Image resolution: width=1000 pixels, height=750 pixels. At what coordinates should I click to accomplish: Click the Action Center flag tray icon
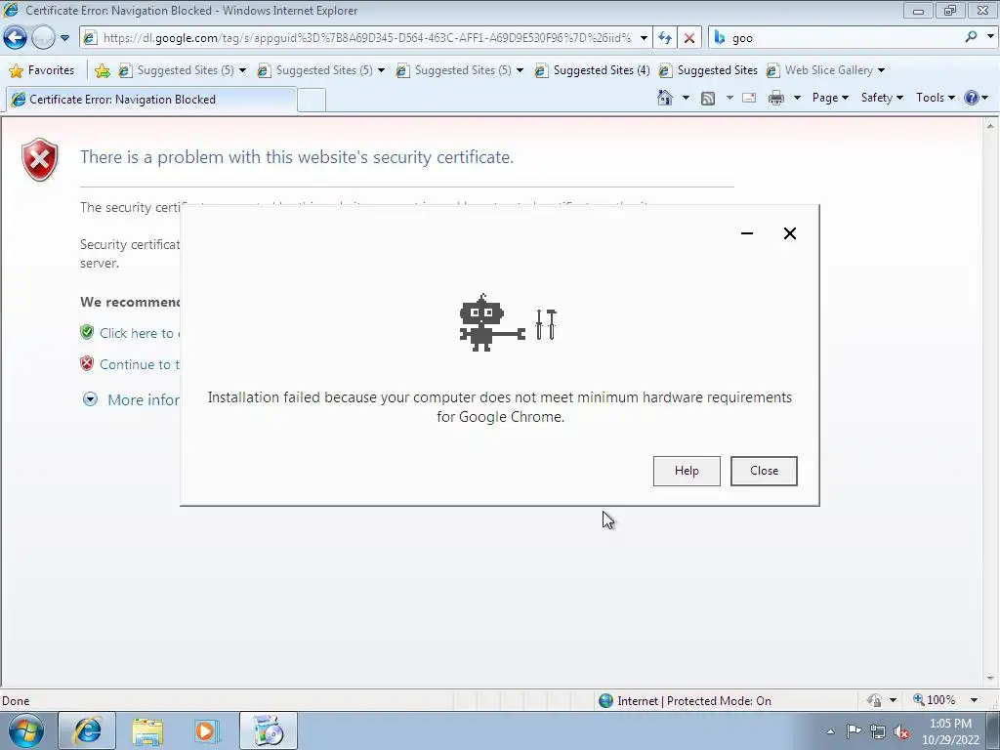[x=854, y=730]
